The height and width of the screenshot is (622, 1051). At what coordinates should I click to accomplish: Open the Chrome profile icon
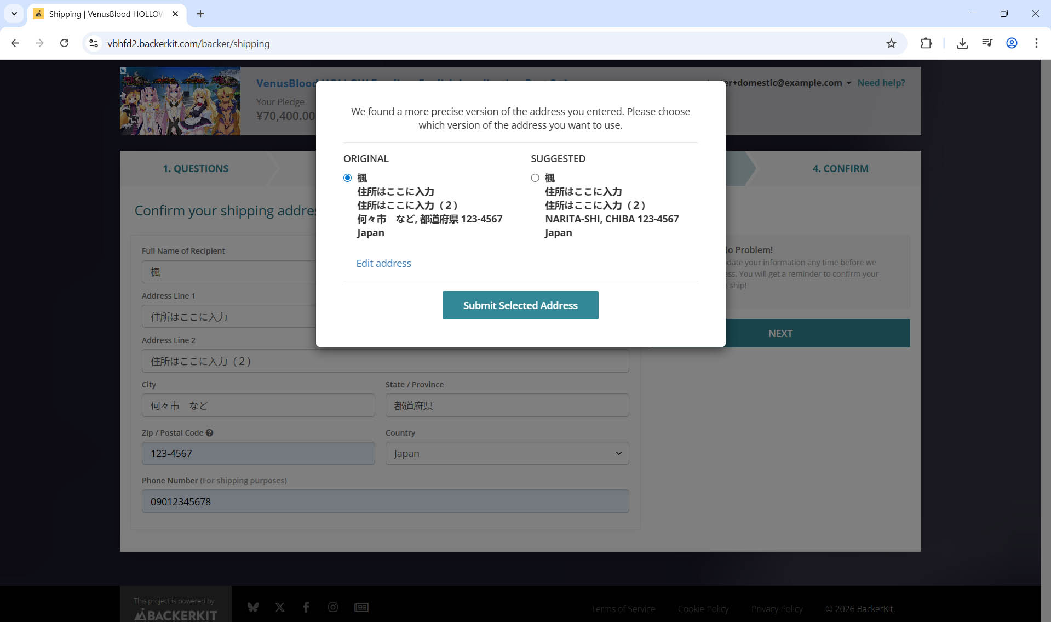(1012, 44)
